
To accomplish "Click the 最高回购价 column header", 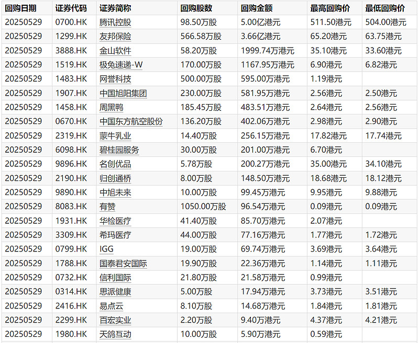I will (x=330, y=8).
